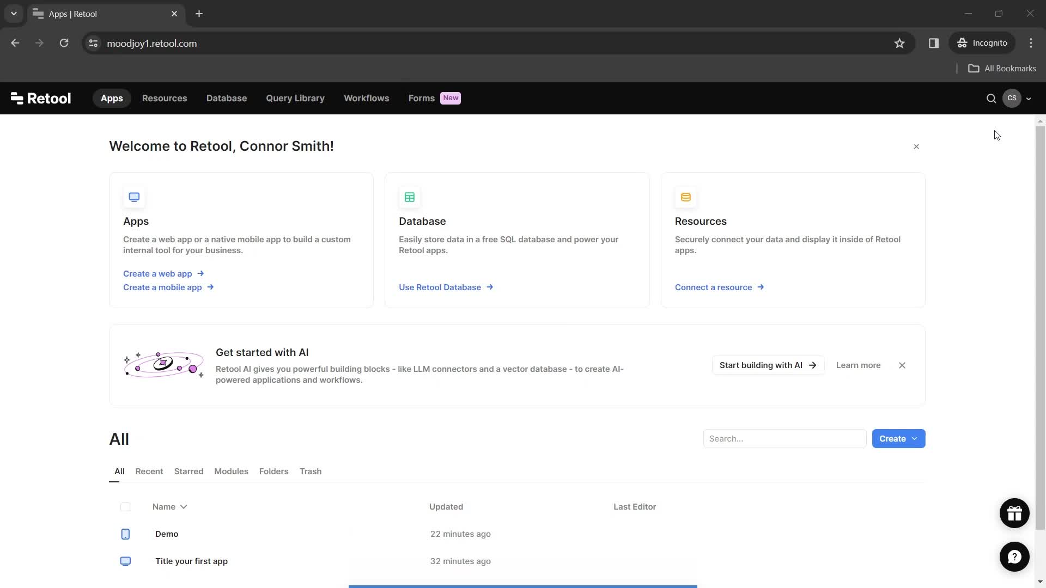The width and height of the screenshot is (1046, 588).
Task: Click the Apps card monitor icon
Action: 134,197
